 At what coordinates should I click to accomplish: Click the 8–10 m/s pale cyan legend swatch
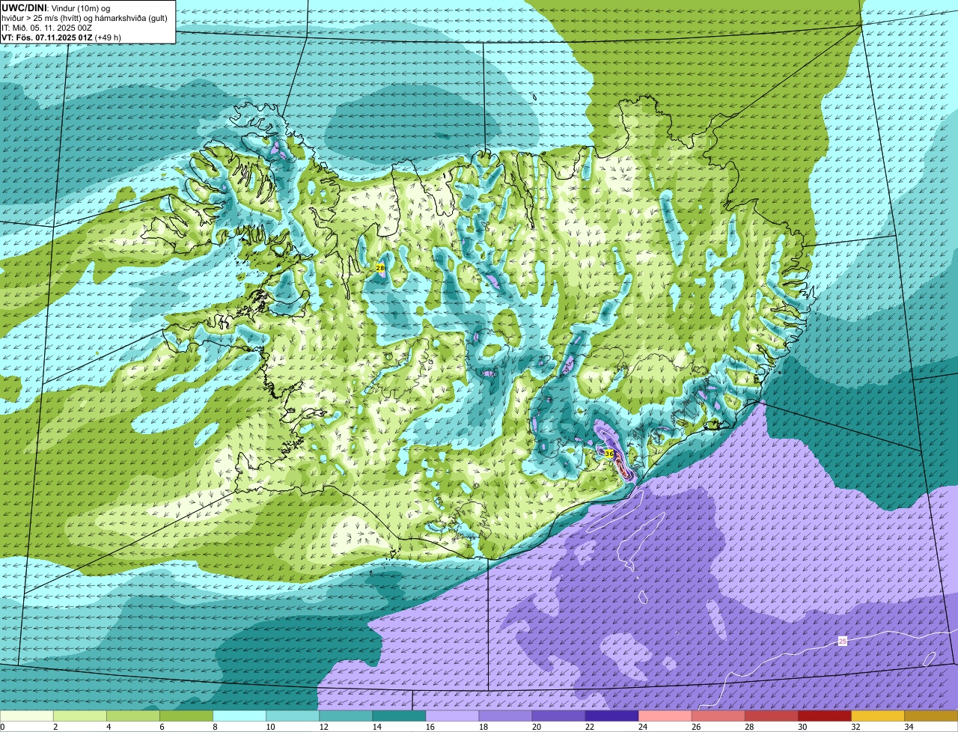(239, 716)
